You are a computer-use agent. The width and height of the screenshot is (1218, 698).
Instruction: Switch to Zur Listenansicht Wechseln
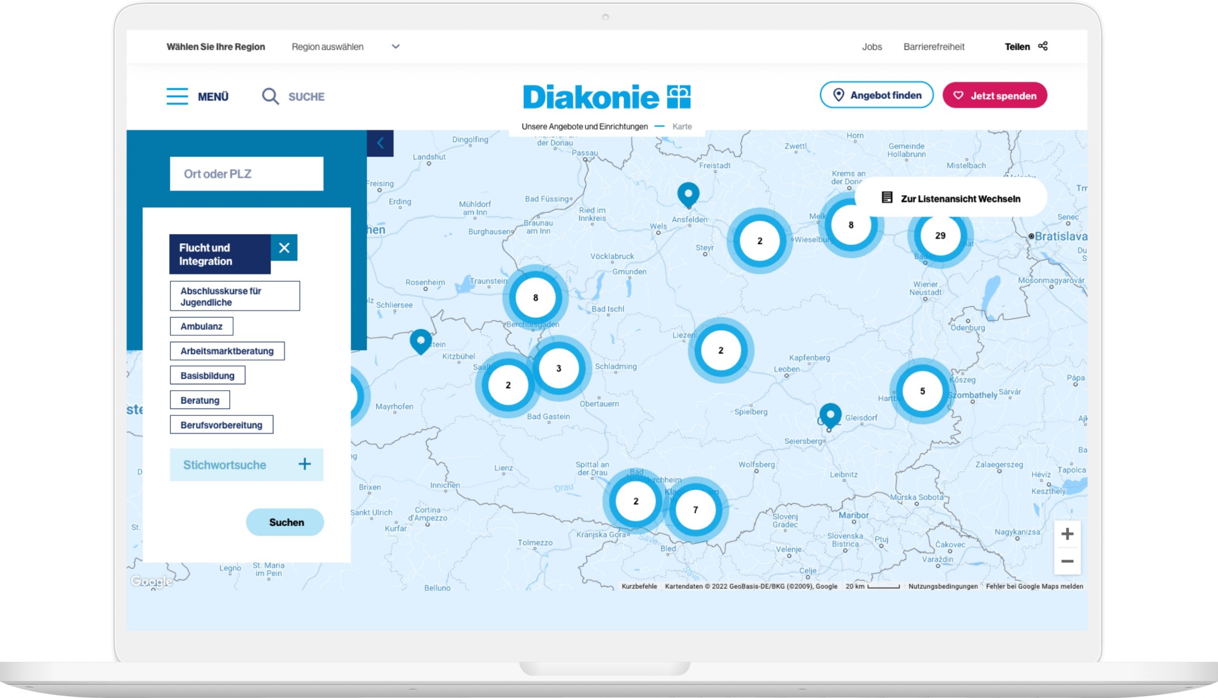click(951, 198)
